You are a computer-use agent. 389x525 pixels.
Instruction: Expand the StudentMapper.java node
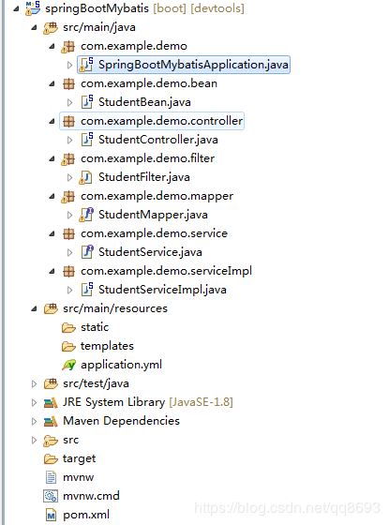(69, 215)
